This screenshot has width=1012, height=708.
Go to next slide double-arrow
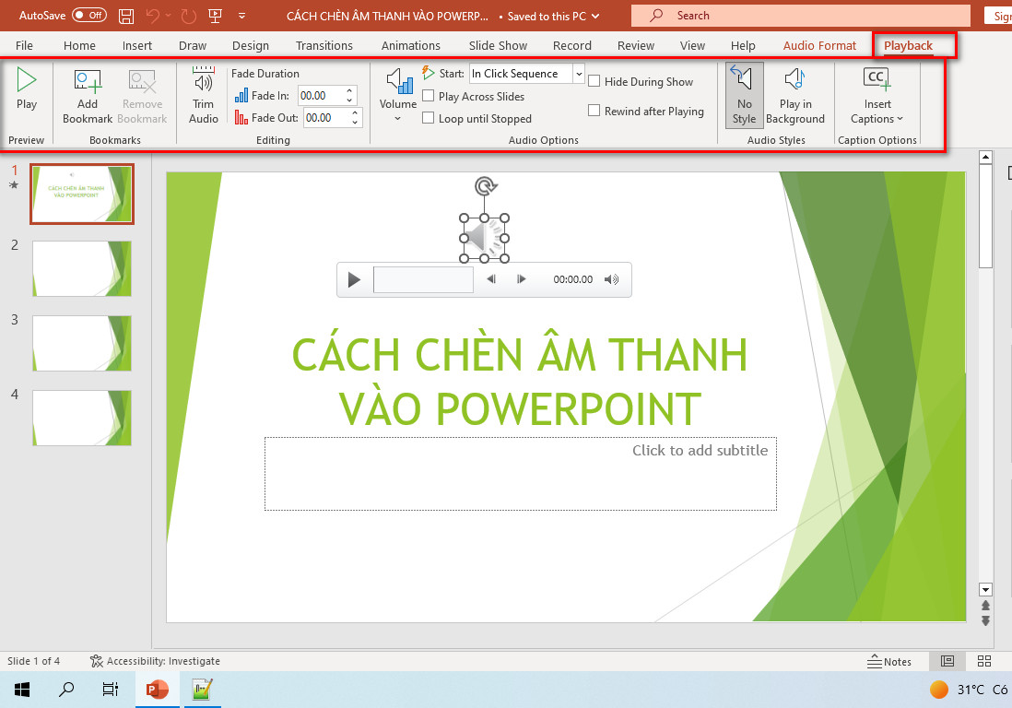985,620
